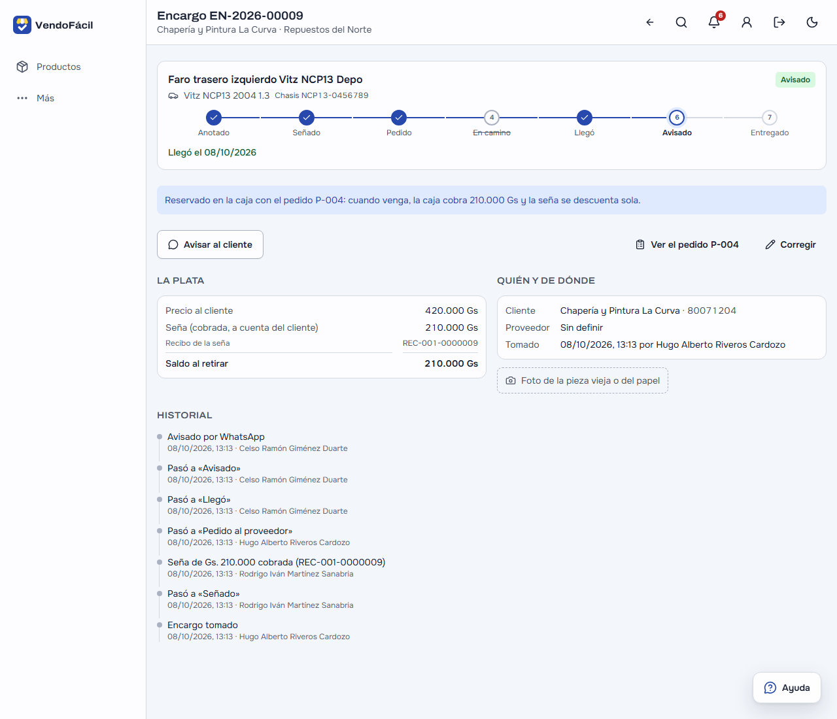Click the VendoFácil logo
The height and width of the screenshot is (719, 837).
[53, 25]
